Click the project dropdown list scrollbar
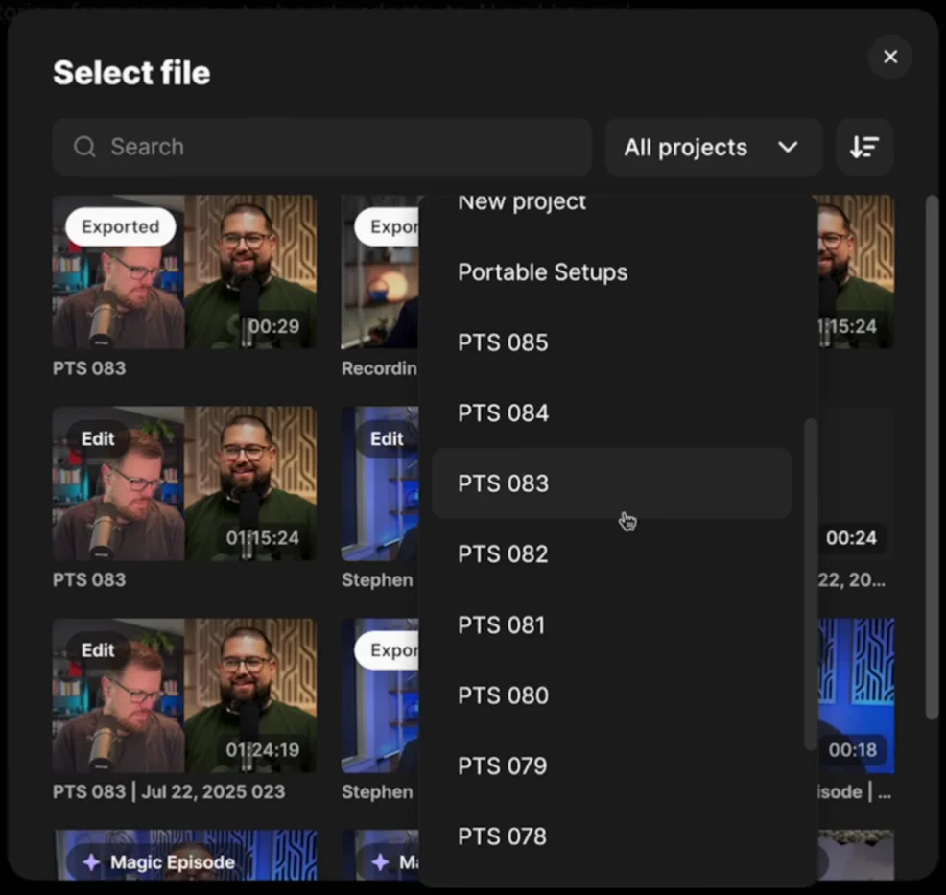The image size is (946, 895). point(811,584)
